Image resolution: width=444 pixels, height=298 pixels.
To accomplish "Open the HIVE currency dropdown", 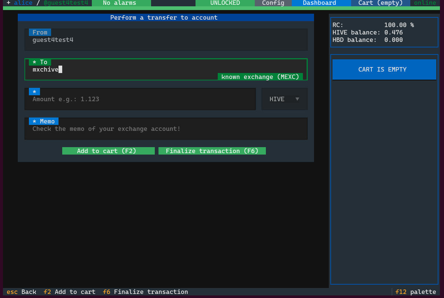I will click(x=284, y=99).
